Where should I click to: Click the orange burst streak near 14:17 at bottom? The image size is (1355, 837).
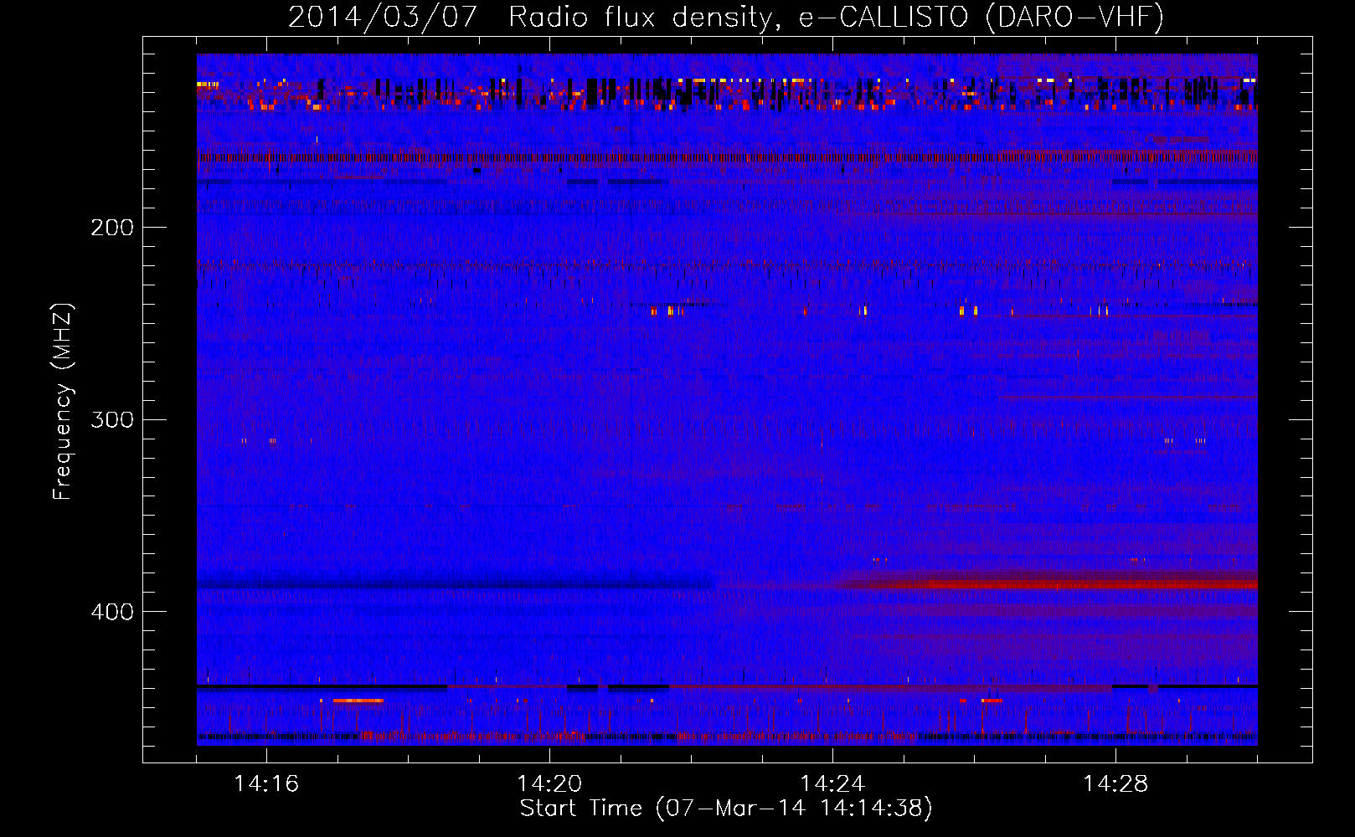tap(358, 701)
